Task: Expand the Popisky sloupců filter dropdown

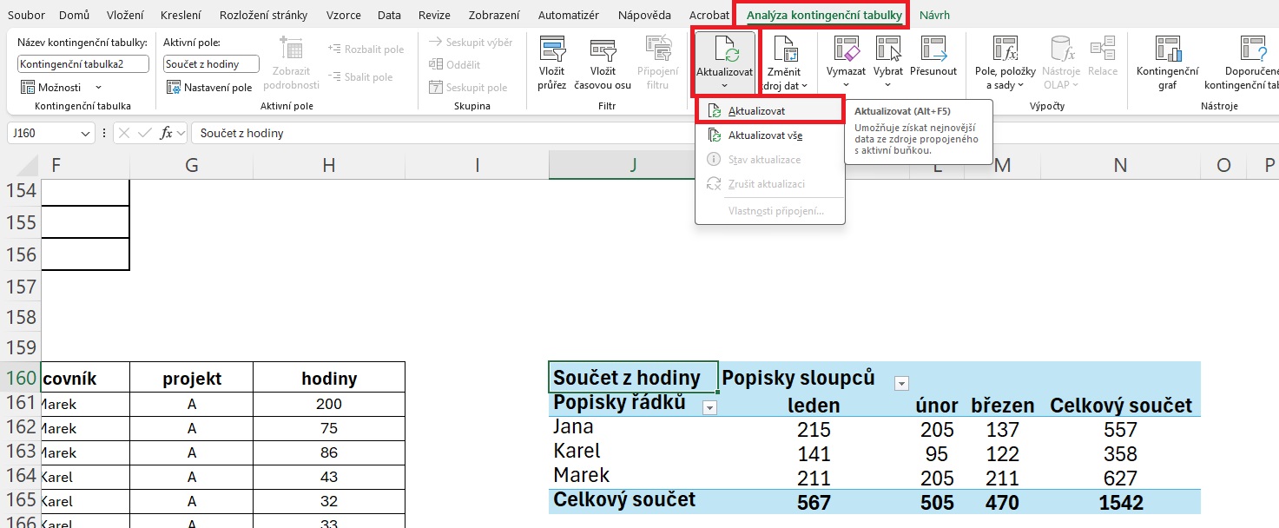Action: click(x=901, y=383)
